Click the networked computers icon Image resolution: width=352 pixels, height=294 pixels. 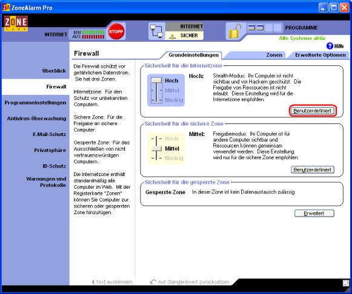click(x=157, y=31)
